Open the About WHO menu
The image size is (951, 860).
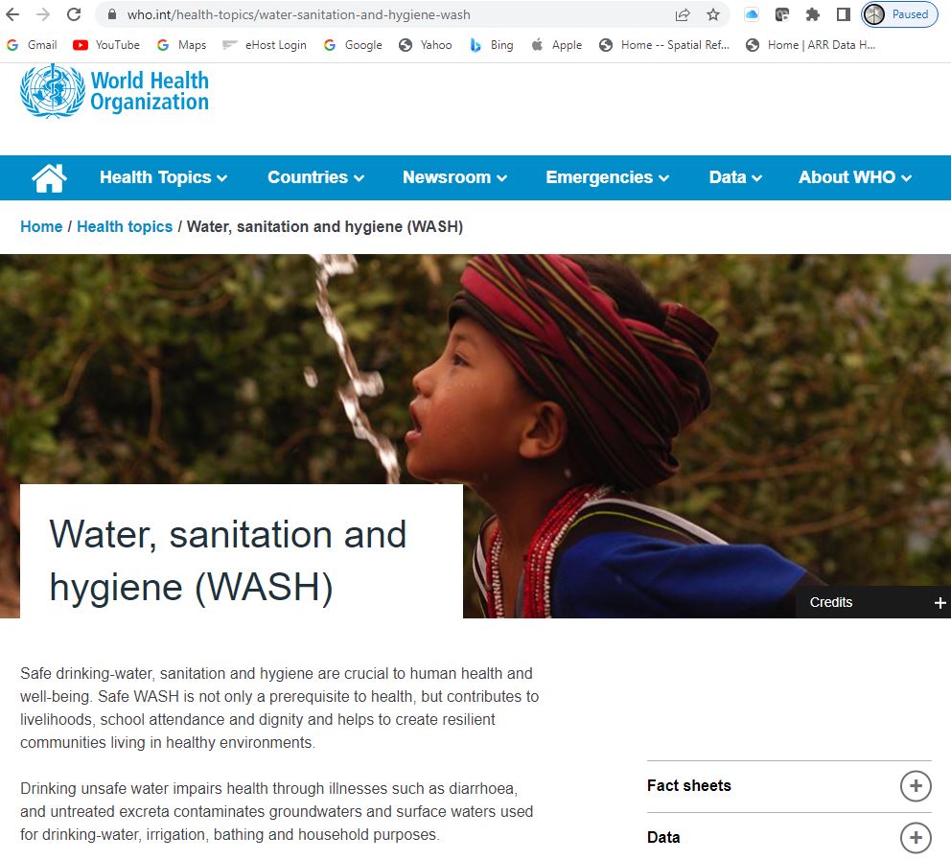click(x=855, y=177)
